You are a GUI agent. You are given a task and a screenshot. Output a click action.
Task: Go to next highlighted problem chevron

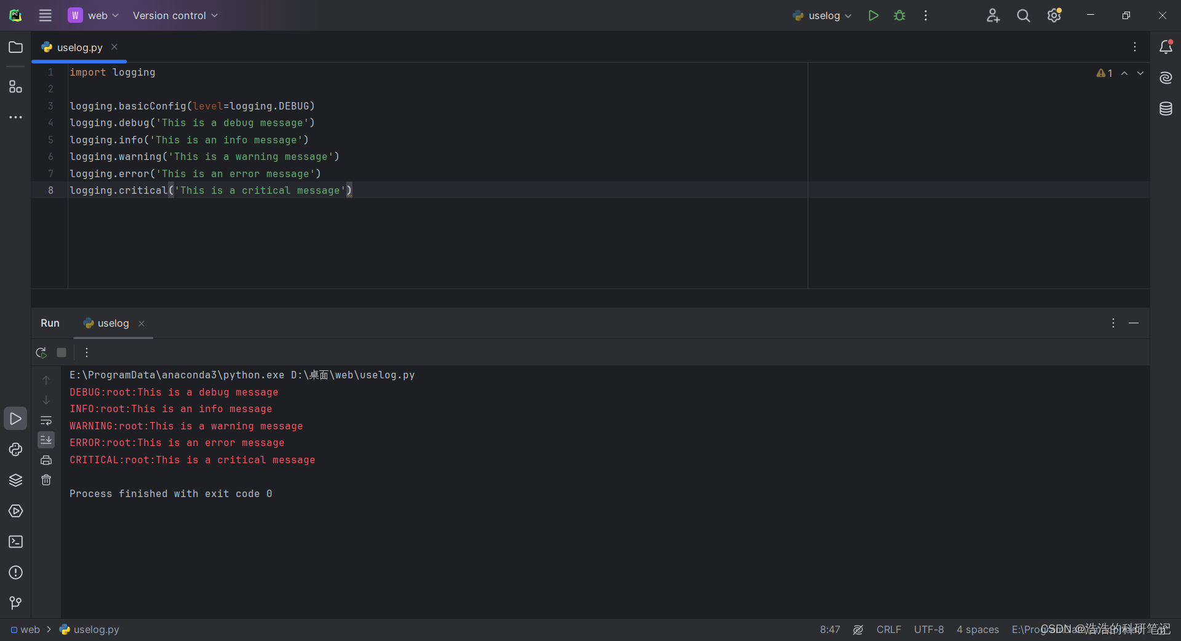(x=1140, y=73)
